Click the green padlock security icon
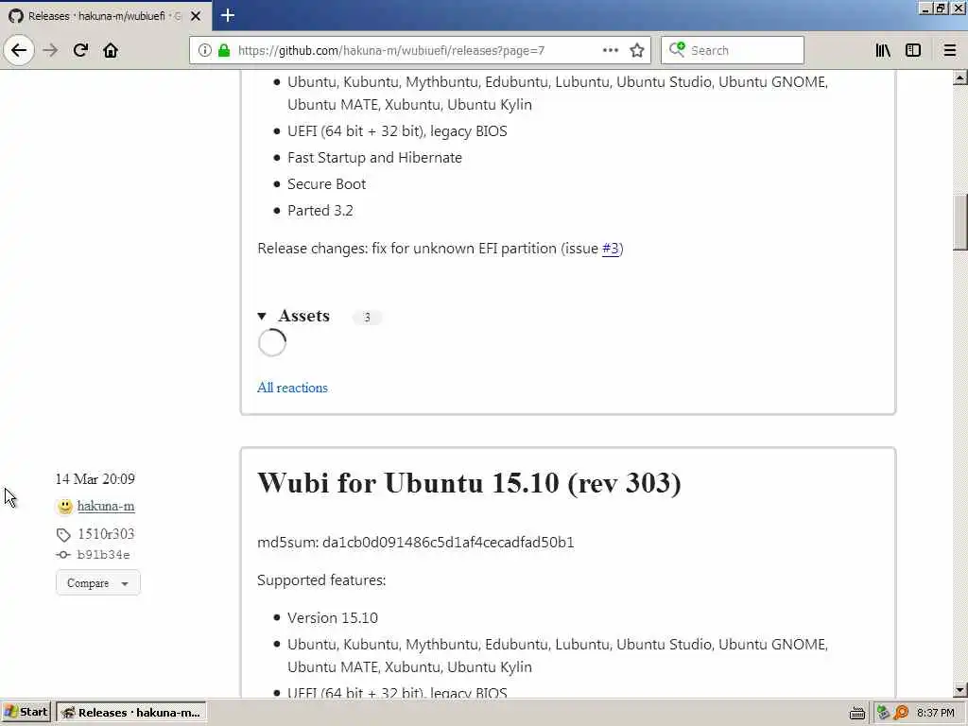The image size is (968, 726). click(x=224, y=50)
